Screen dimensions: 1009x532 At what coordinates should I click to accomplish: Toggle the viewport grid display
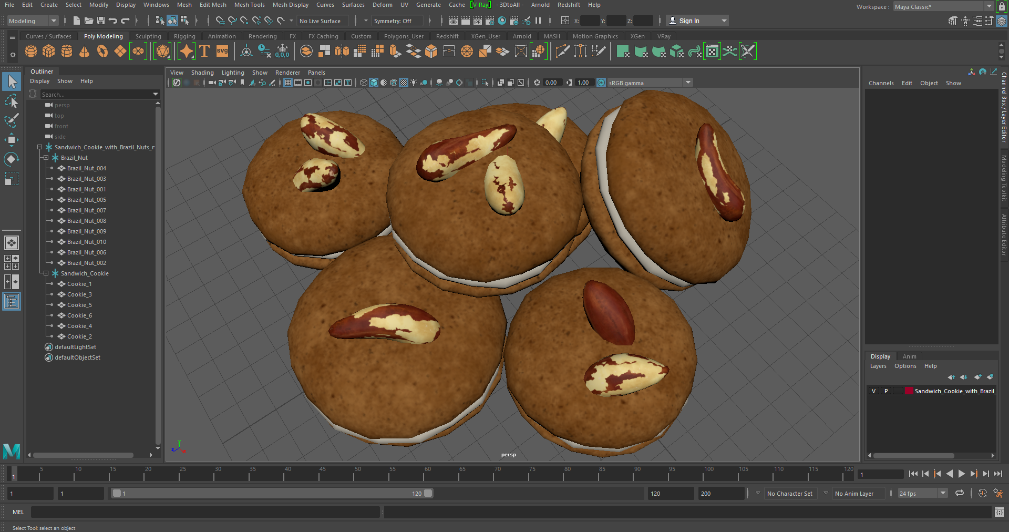(x=288, y=83)
